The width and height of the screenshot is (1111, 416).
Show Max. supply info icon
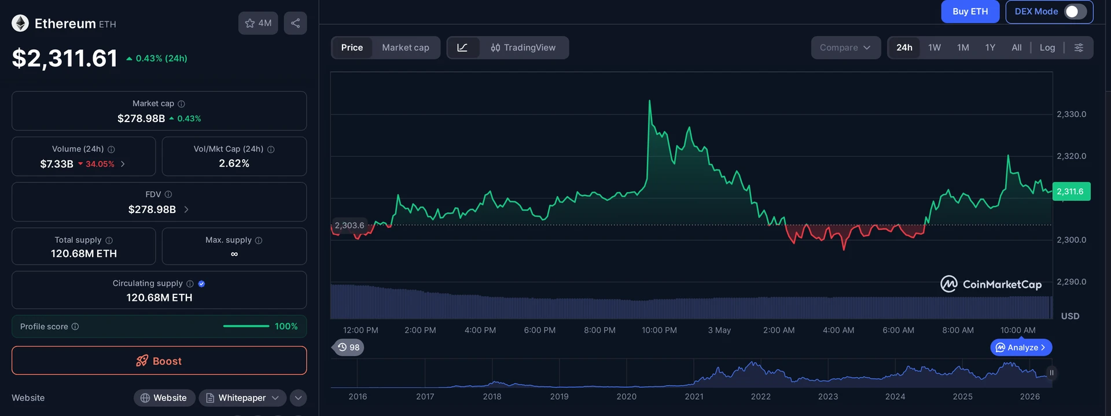259,240
